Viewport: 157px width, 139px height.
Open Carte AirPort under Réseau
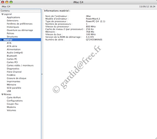click(14, 97)
